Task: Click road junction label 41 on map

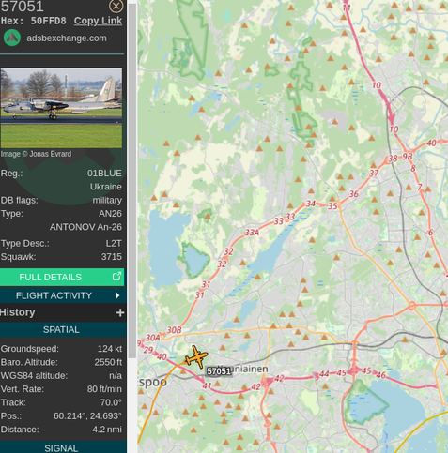Action: point(207,385)
